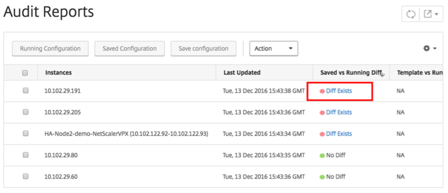Screen dimensions: 448x193
Task: Click the green status dot for 10.102.29.80
Action: [x=322, y=155]
